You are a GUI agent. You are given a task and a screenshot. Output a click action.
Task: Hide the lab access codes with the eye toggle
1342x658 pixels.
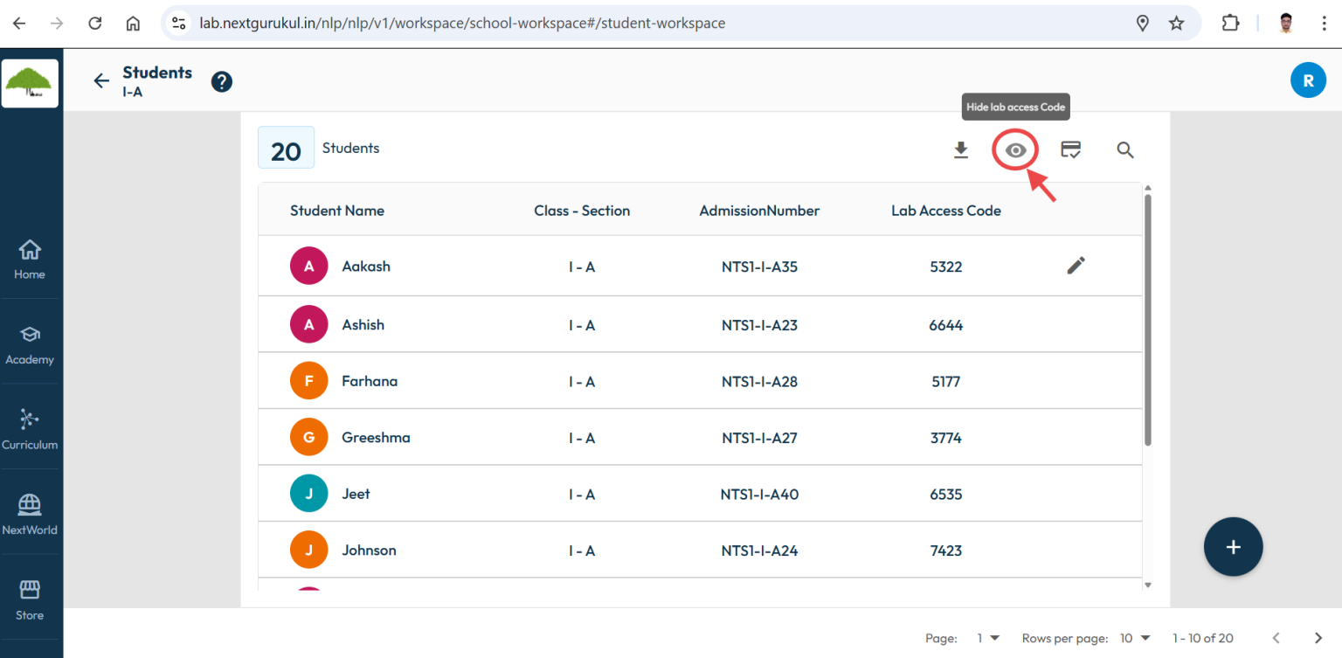tap(1014, 149)
